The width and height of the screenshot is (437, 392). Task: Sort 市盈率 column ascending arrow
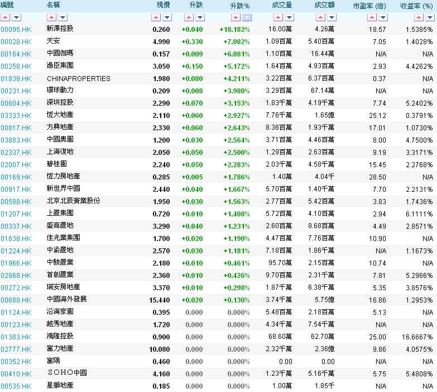(x=372, y=17)
